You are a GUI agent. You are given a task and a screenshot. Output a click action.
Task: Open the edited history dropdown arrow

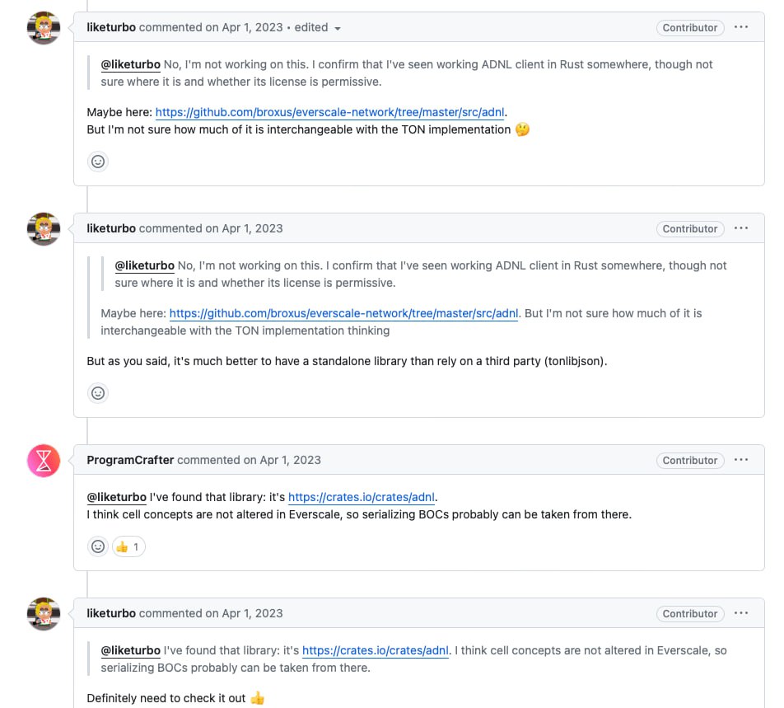coord(337,28)
